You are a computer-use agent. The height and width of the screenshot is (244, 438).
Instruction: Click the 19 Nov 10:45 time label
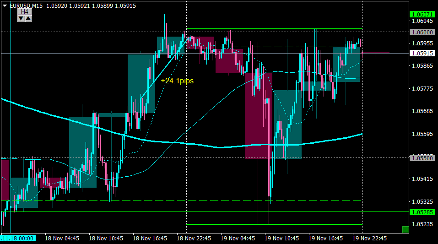click(x=282, y=239)
